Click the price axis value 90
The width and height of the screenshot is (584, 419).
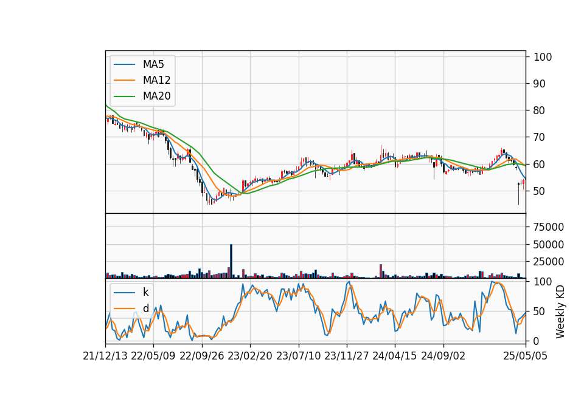coord(540,84)
